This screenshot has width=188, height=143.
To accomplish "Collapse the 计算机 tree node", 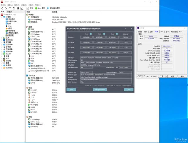I will coord(2,17).
